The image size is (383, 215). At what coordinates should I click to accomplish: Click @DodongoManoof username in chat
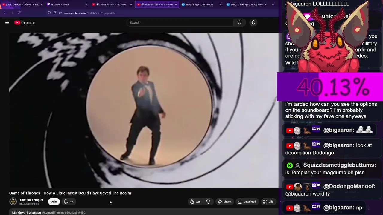tap(349, 186)
